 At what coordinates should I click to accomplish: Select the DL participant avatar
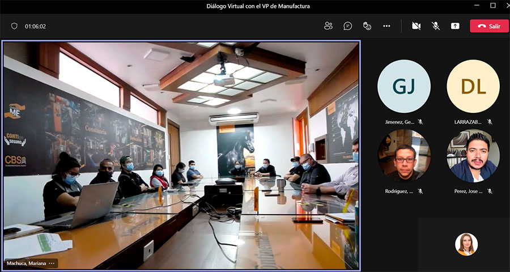point(473,87)
